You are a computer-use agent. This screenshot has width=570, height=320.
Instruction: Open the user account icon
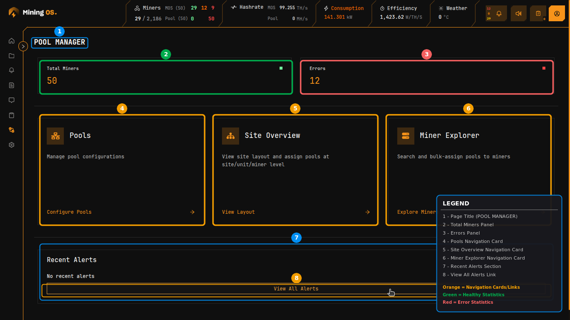click(557, 13)
